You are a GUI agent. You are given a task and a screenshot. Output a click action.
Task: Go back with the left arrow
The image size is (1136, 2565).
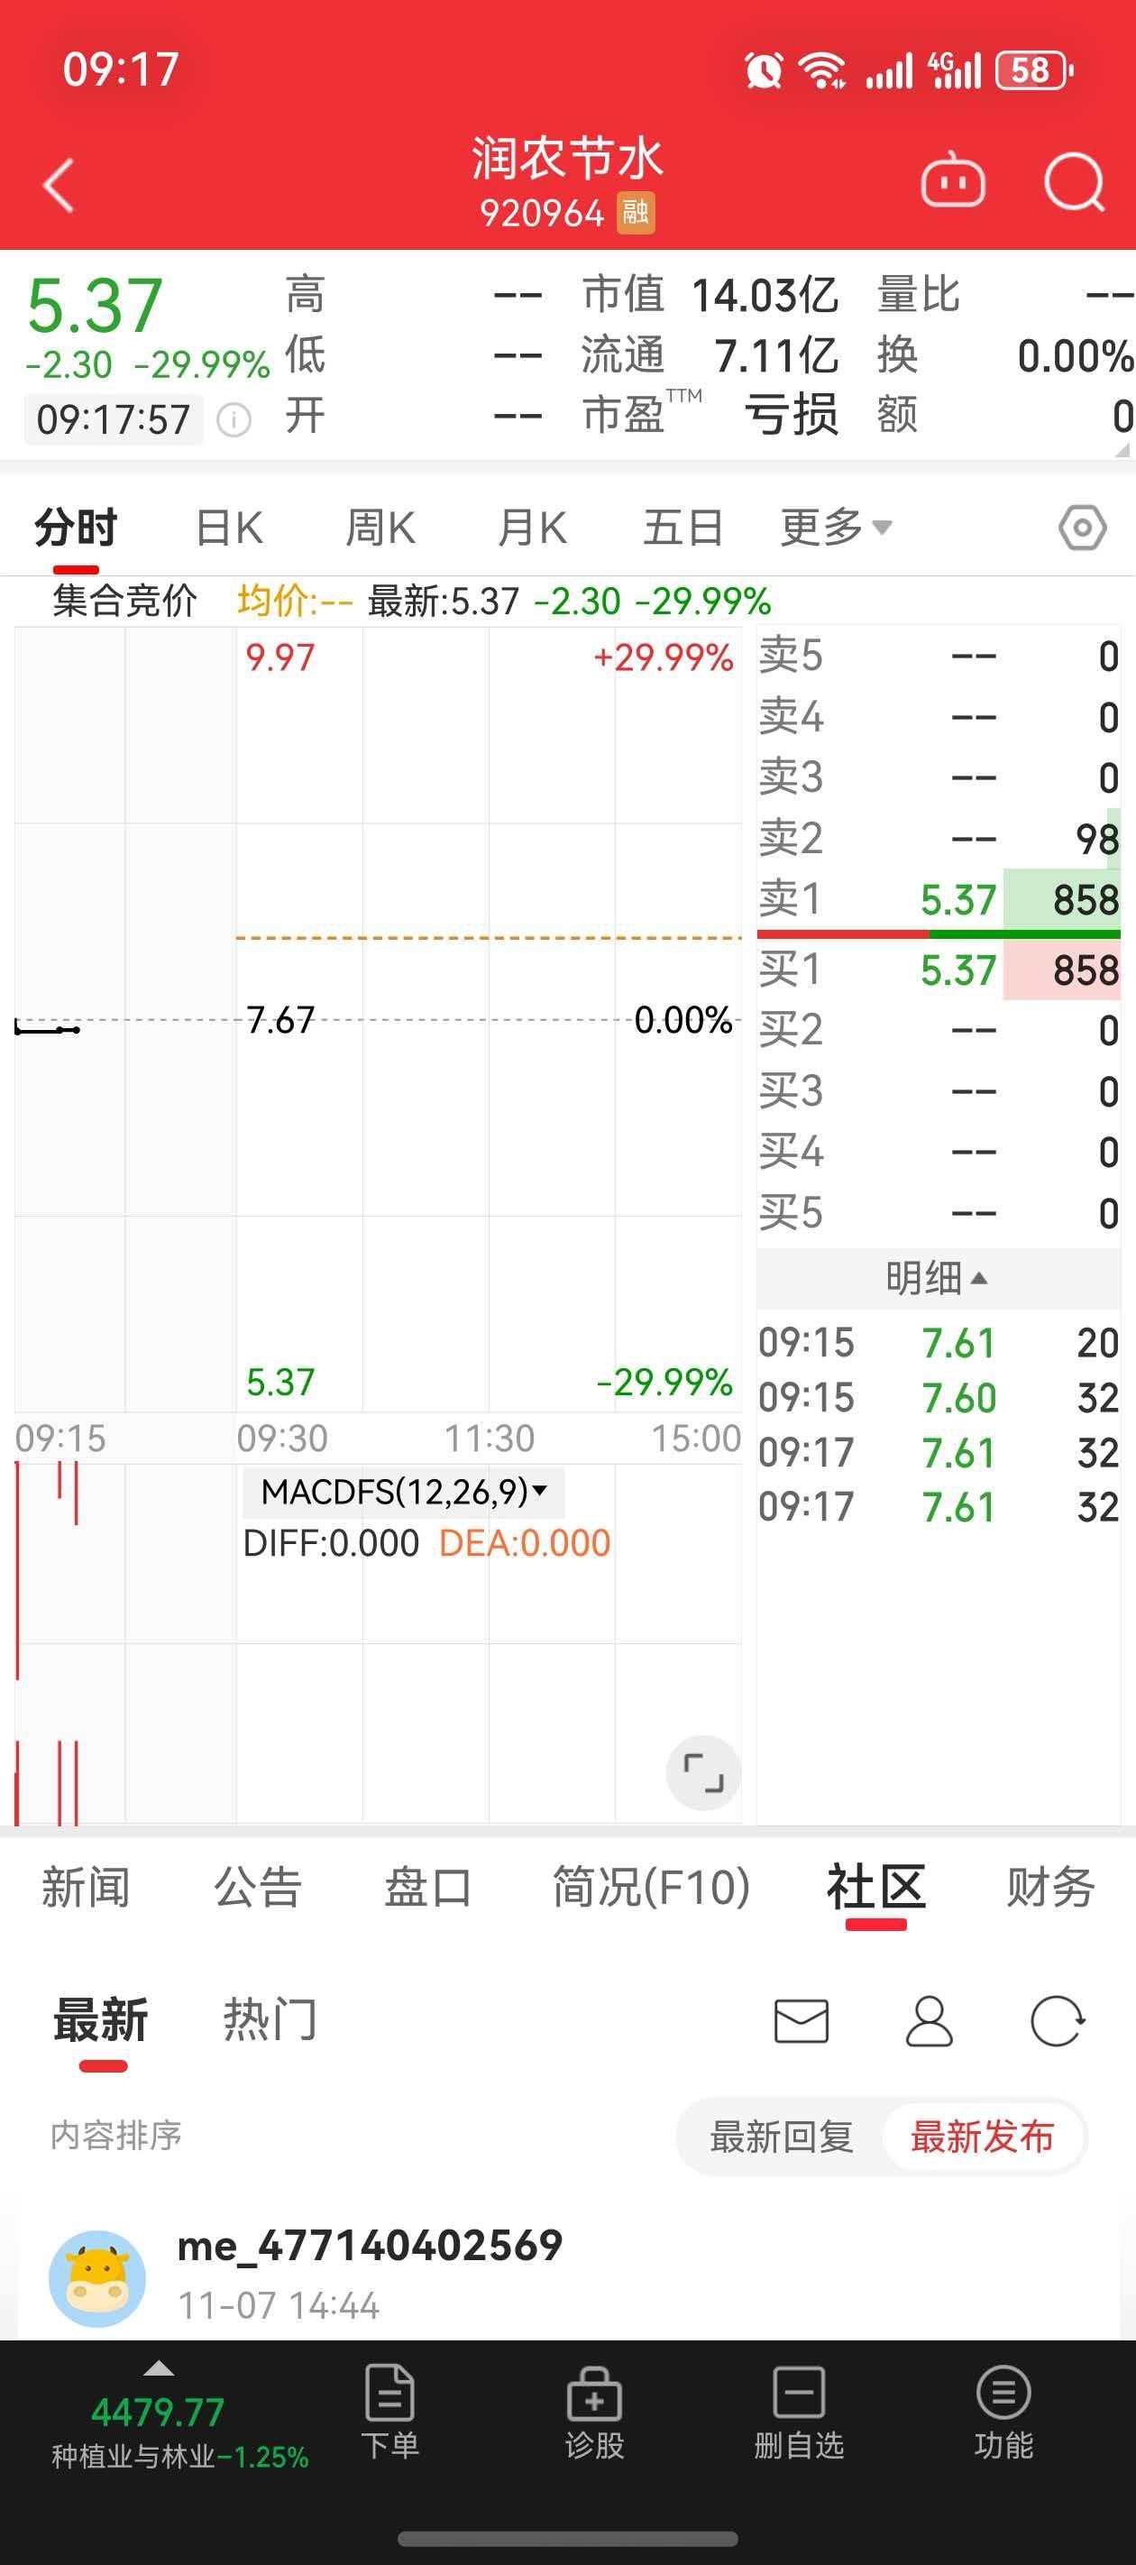pos(59,185)
